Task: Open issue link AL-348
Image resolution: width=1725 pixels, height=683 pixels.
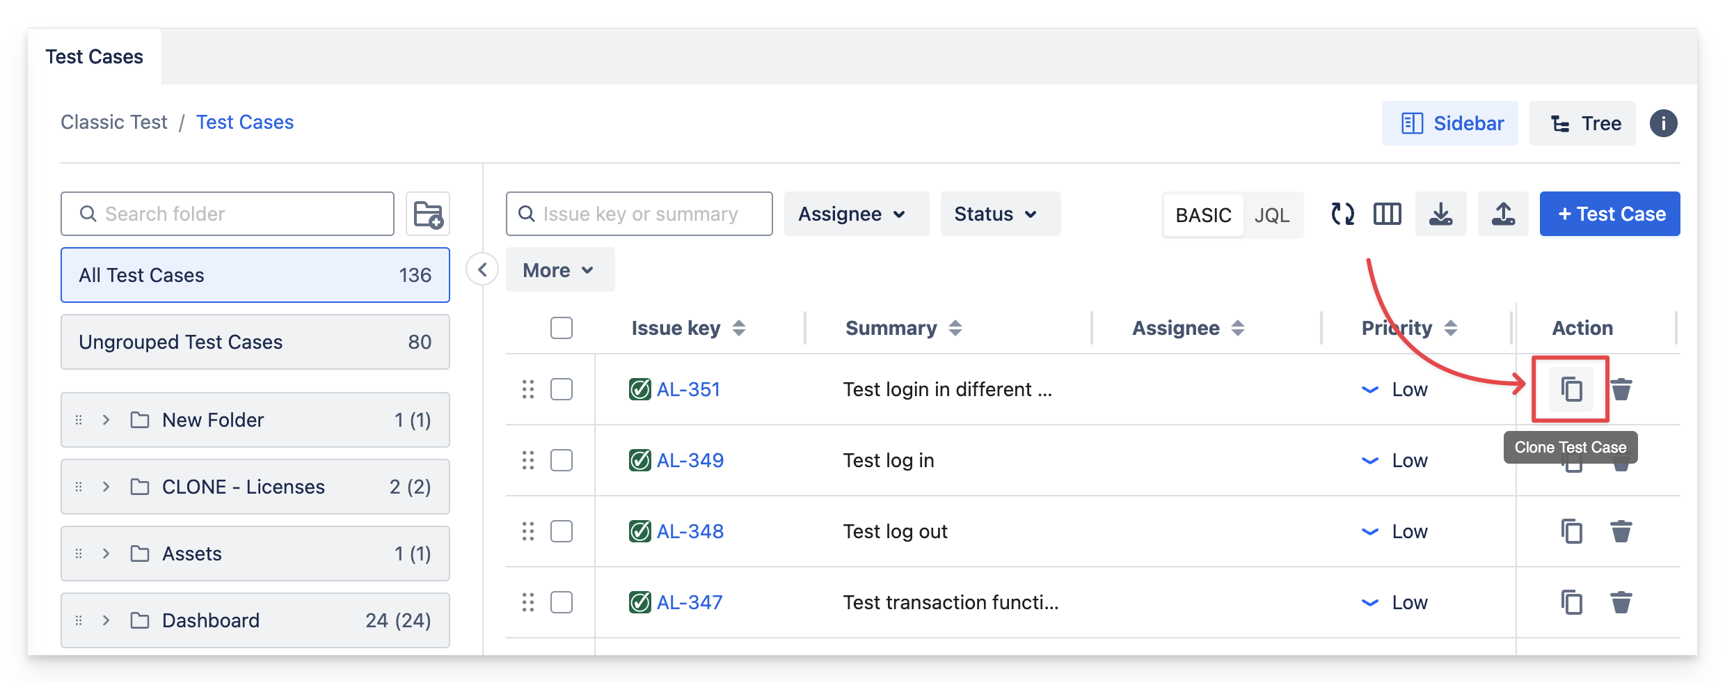Action: (x=690, y=532)
